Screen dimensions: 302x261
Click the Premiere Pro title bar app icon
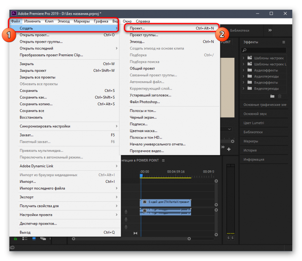(14, 13)
